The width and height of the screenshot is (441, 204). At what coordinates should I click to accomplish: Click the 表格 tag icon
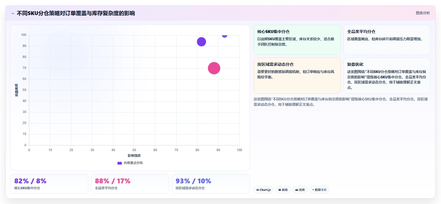tap(280, 190)
